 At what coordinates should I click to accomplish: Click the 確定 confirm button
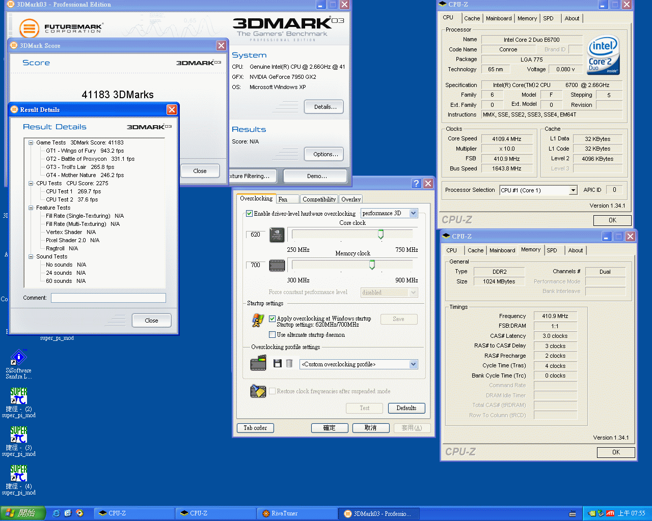(x=330, y=428)
